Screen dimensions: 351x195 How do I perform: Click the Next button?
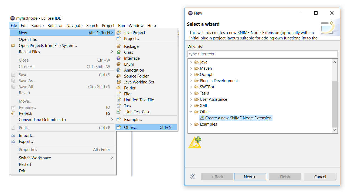(x=250, y=177)
